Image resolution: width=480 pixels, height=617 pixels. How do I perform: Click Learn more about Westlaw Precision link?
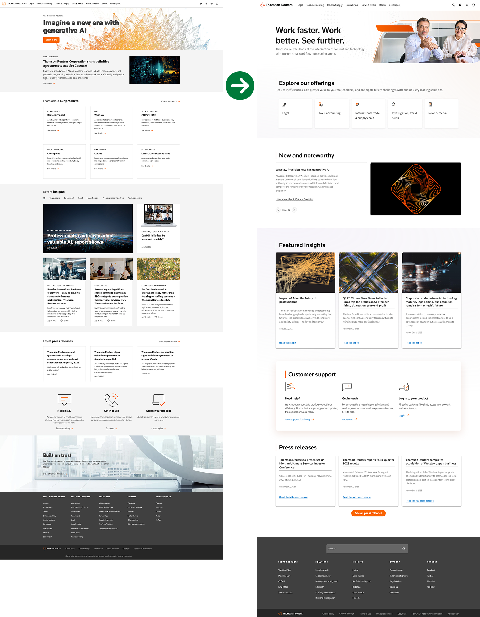click(295, 199)
